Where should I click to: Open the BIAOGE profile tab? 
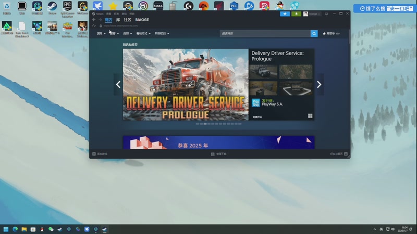point(142,20)
